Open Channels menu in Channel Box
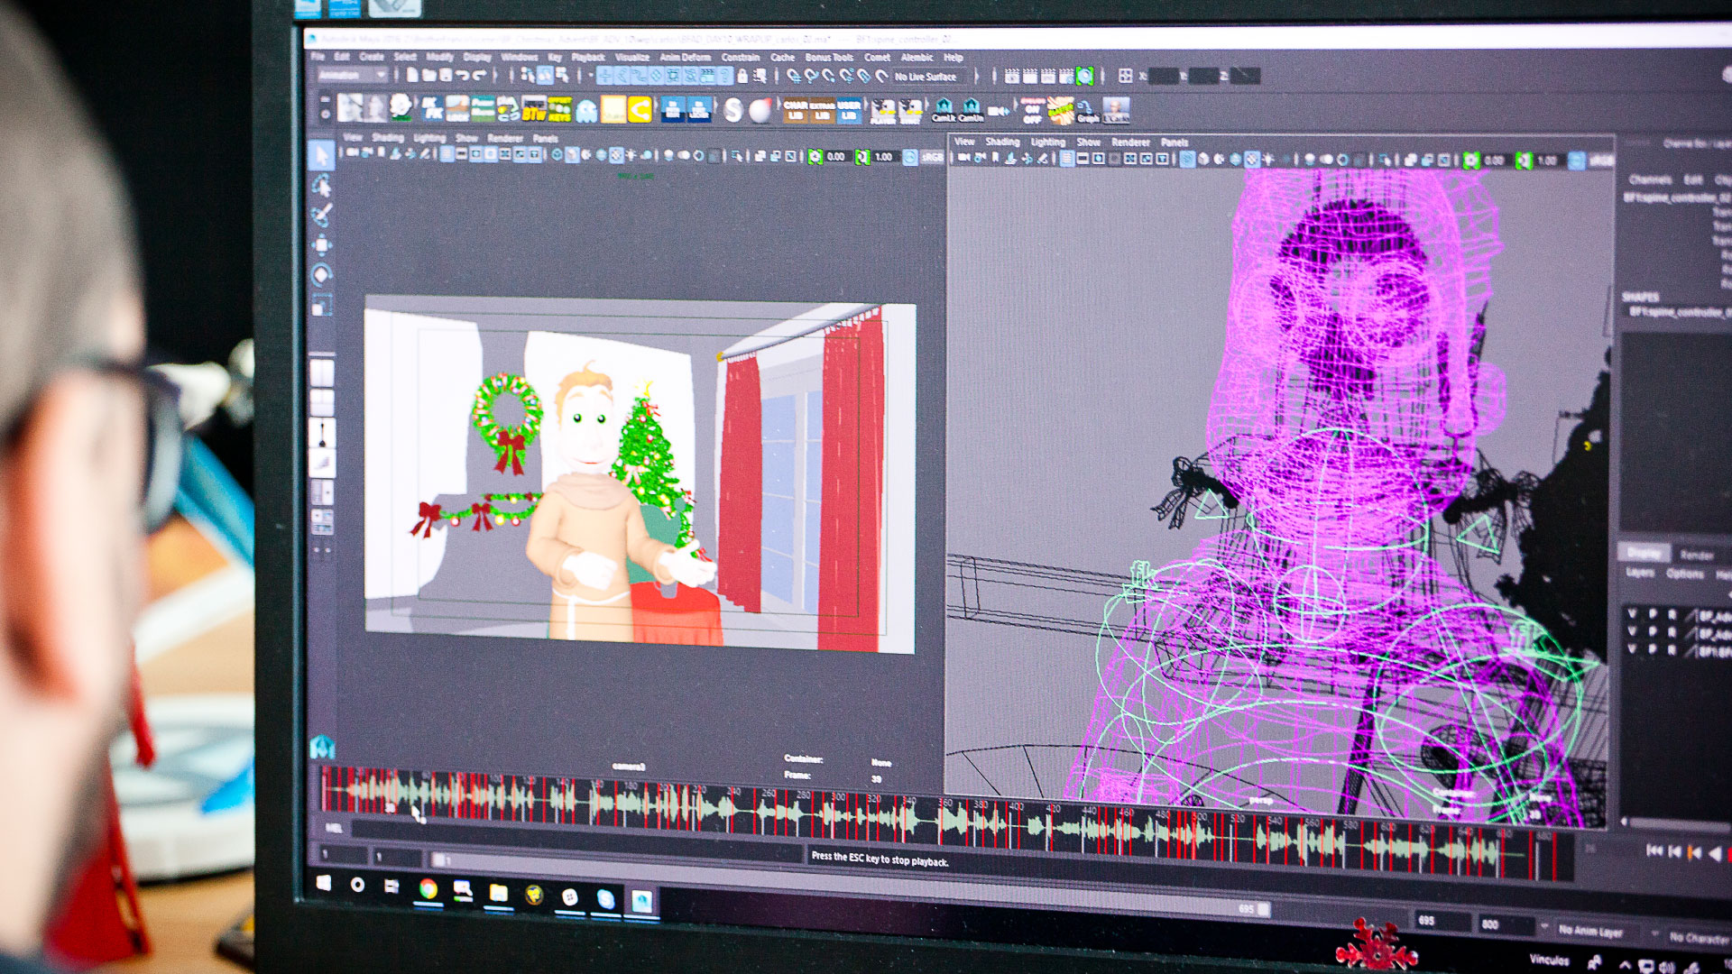The height and width of the screenshot is (974, 1732). click(x=1651, y=179)
